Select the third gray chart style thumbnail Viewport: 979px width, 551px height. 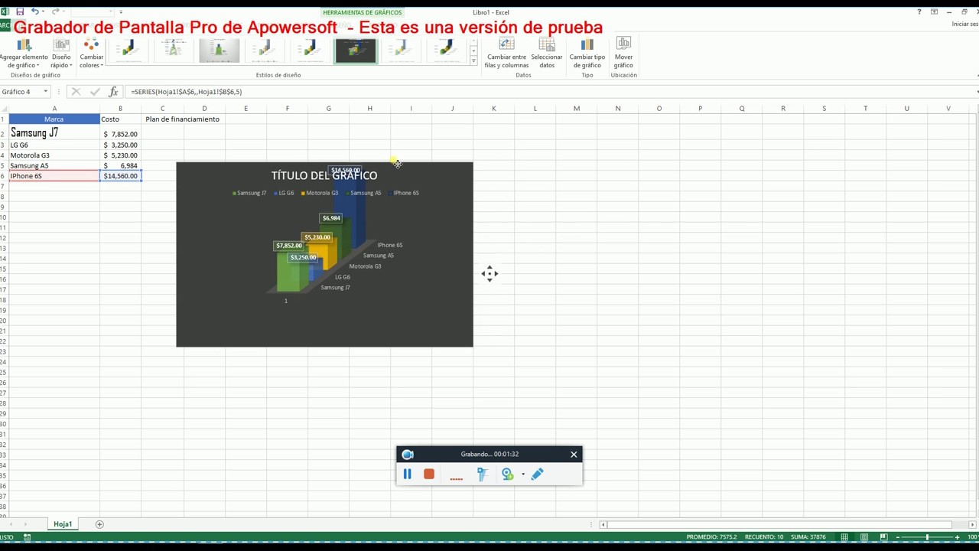[219, 51]
